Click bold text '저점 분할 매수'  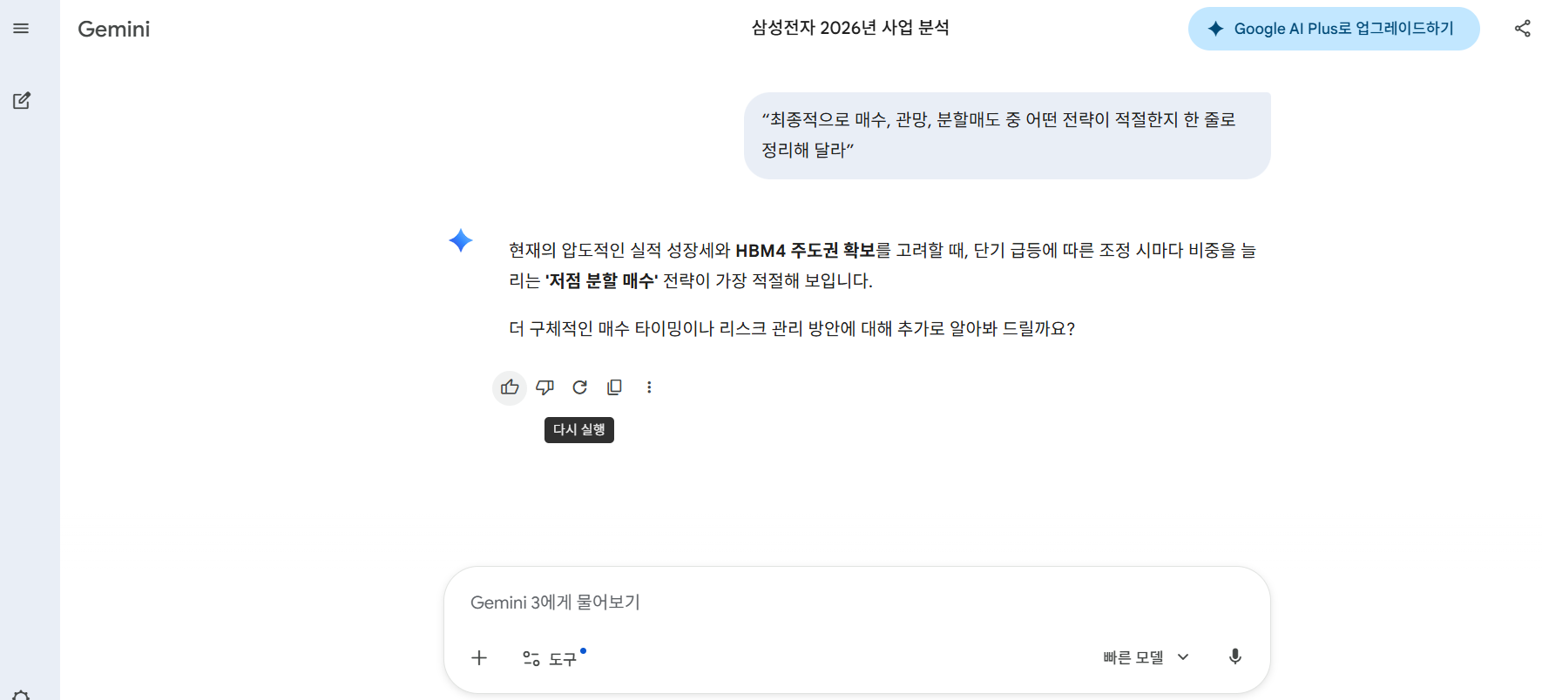(602, 280)
